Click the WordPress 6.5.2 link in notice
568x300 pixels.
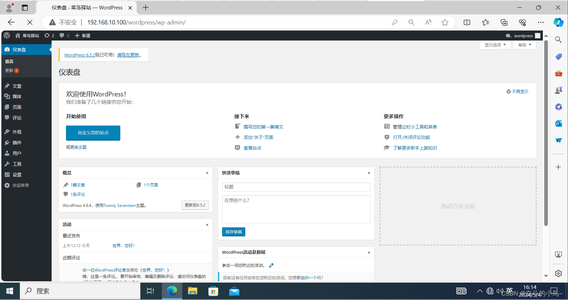click(79, 55)
